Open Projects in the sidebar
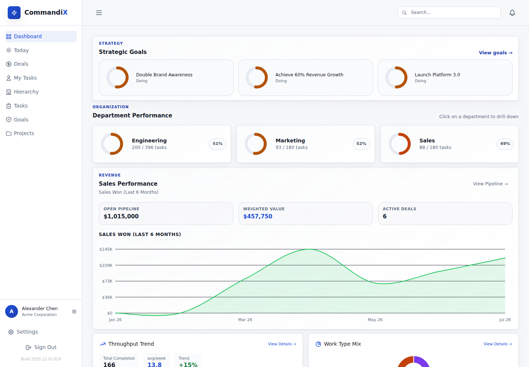 coord(41,133)
